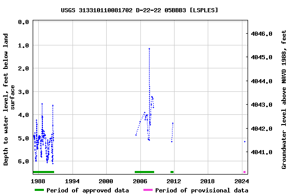Click the Depth to water level axis title
The width and height of the screenshot is (294, 196).
(9, 100)
